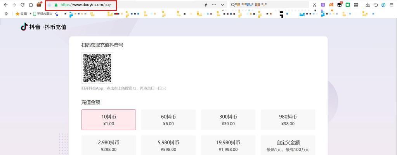397x155 pixels.
Task: Click the orange game controller extension icon
Action: [x=331, y=5]
